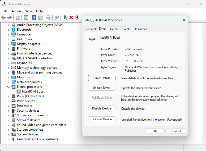Expand Memory technology devices node

(x=8, y=68)
